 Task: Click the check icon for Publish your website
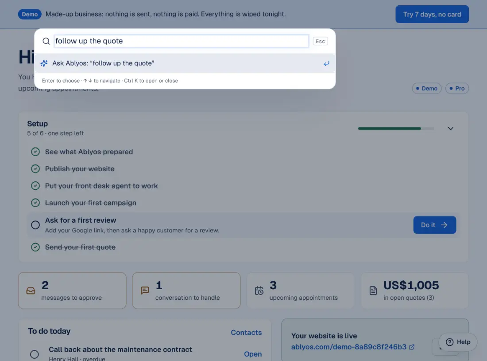pyautogui.click(x=35, y=169)
